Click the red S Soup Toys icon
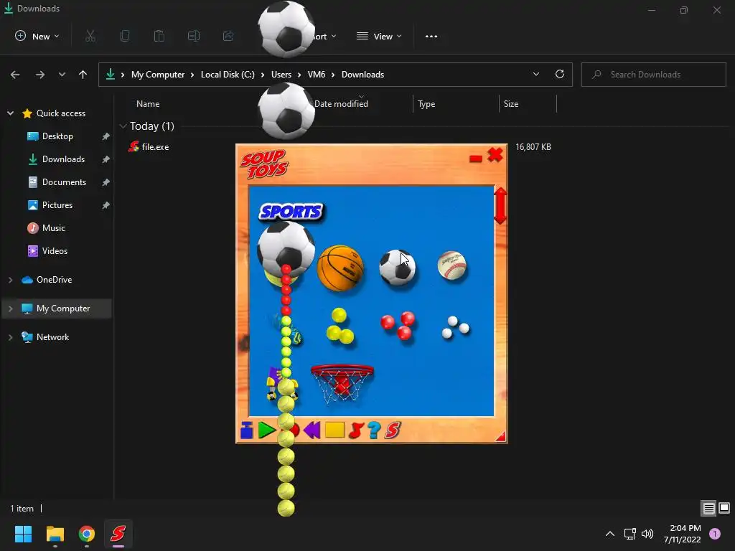 pyautogui.click(x=393, y=430)
